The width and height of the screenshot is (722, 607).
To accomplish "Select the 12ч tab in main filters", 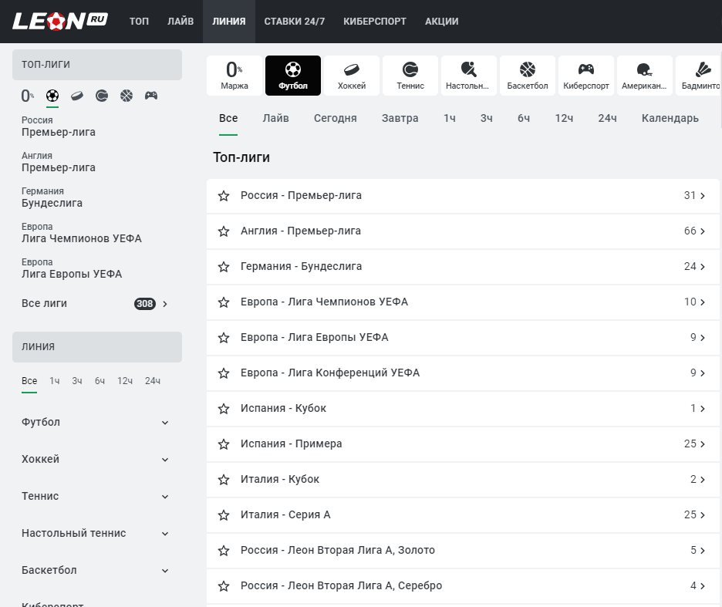I will click(564, 118).
